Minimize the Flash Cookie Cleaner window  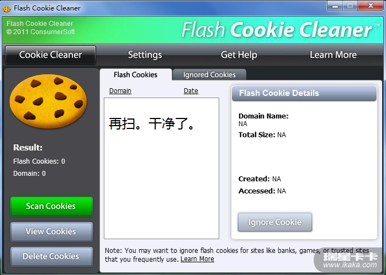[x=335, y=6]
